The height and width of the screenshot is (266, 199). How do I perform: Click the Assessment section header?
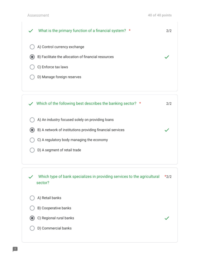[38, 15]
